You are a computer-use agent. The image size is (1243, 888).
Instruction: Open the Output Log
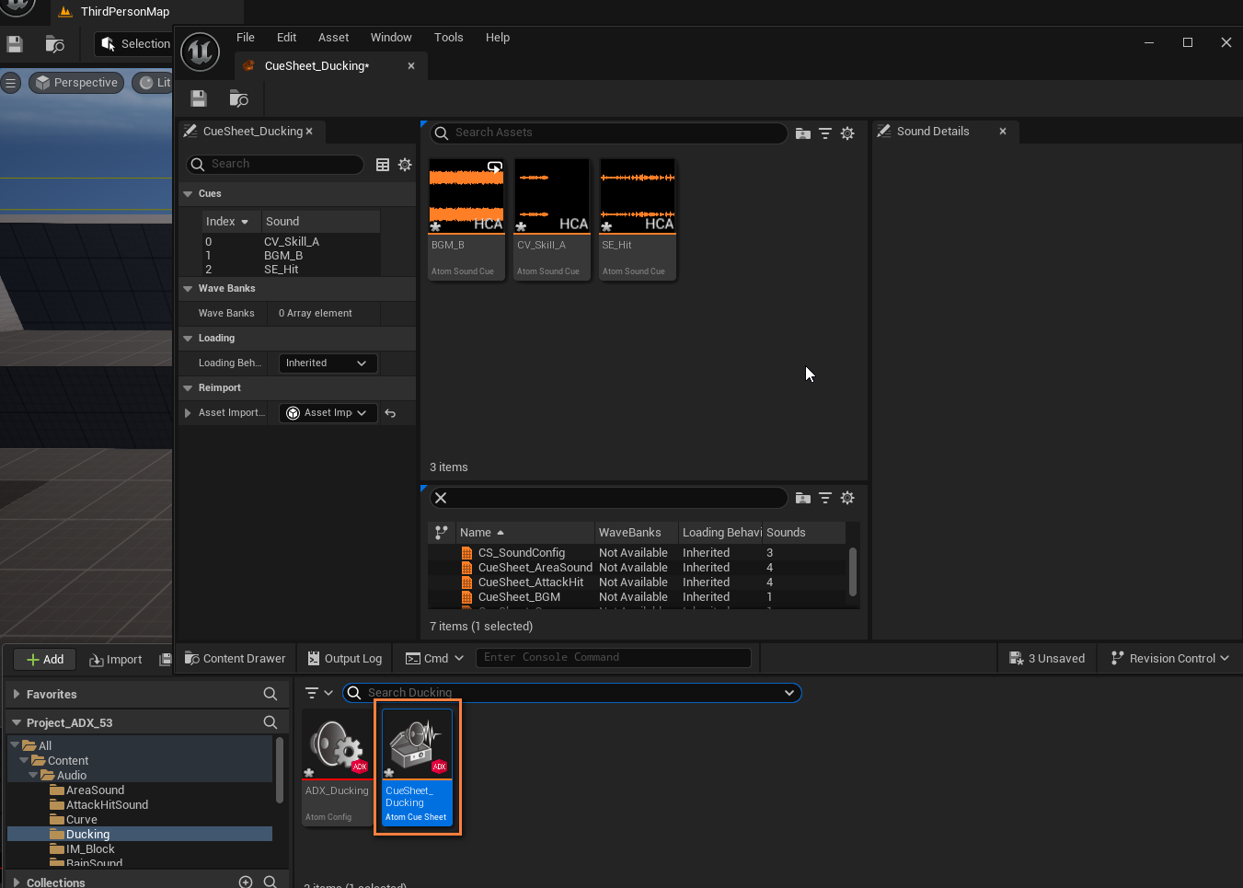(x=344, y=658)
